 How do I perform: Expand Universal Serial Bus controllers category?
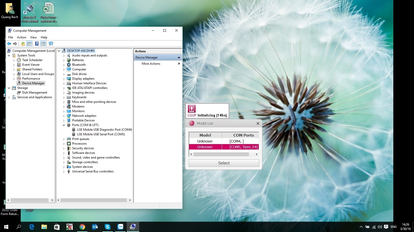tap(64, 171)
